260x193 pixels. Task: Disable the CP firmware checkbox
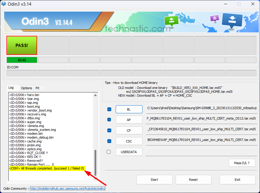110,130
